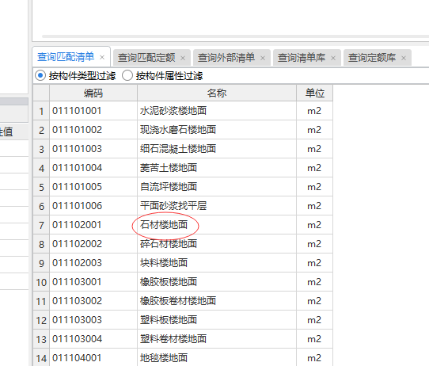Click code cell 011102002
The height and width of the screenshot is (366, 429).
[93, 244]
